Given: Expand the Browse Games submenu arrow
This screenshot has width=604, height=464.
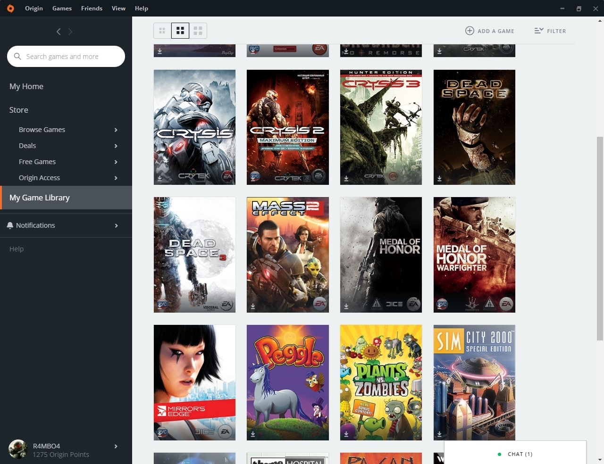Looking at the screenshot, I should pos(116,130).
